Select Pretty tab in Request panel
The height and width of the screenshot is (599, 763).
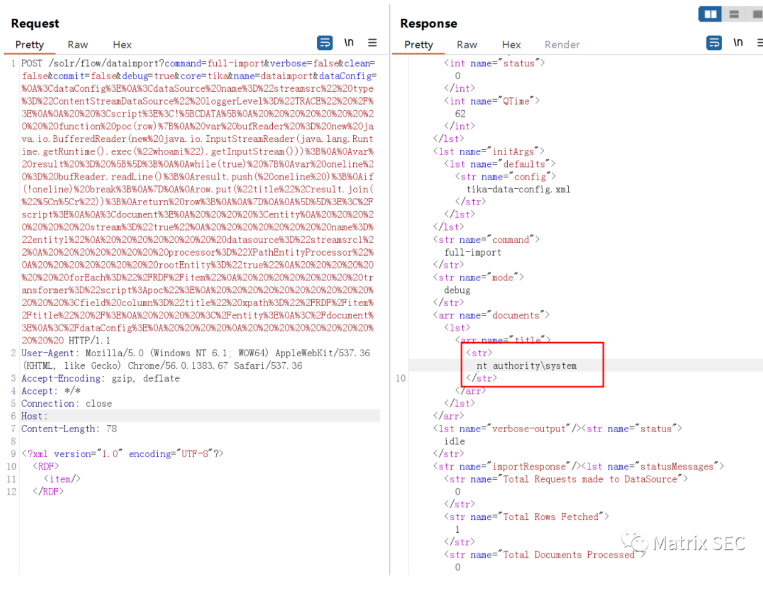[x=29, y=45]
